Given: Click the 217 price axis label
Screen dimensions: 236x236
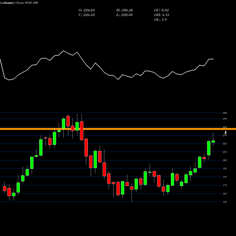Looking at the screenshot, I should 225,152.
